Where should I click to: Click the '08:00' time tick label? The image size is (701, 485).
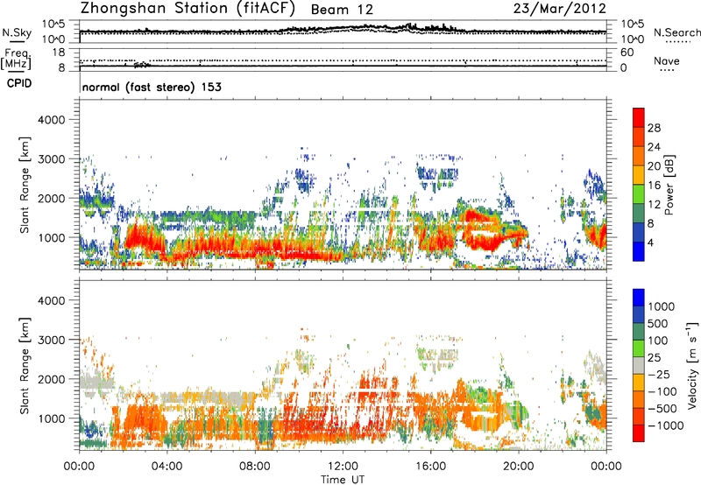click(255, 467)
